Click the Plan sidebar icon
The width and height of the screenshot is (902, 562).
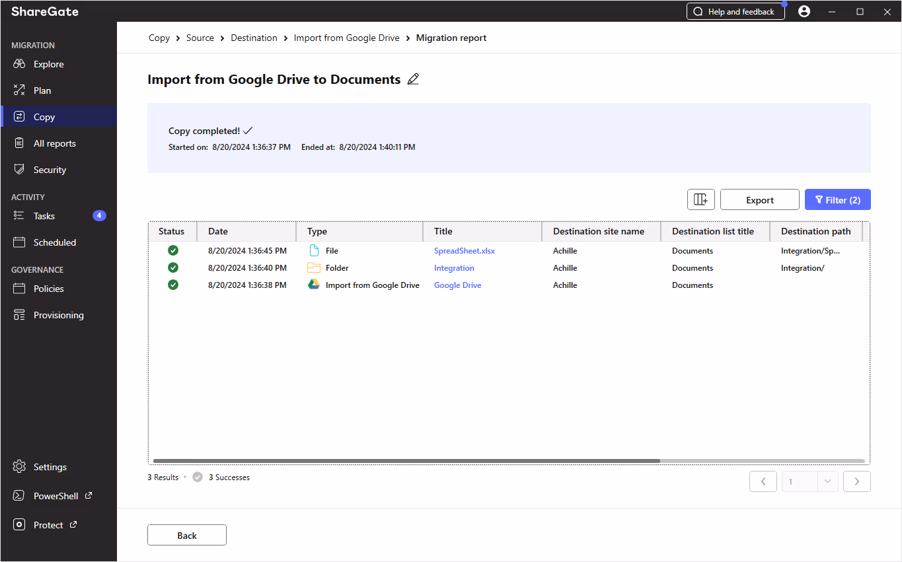(19, 90)
